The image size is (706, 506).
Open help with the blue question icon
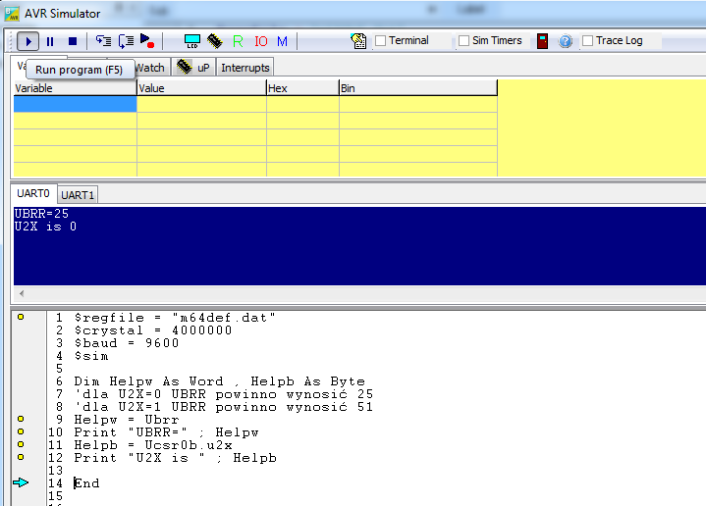565,41
